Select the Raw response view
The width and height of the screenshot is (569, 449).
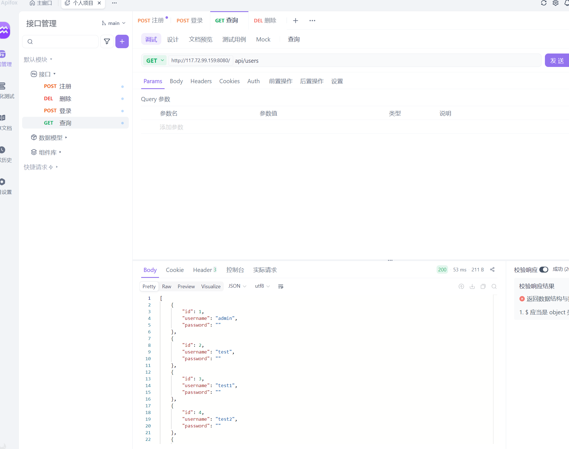166,286
